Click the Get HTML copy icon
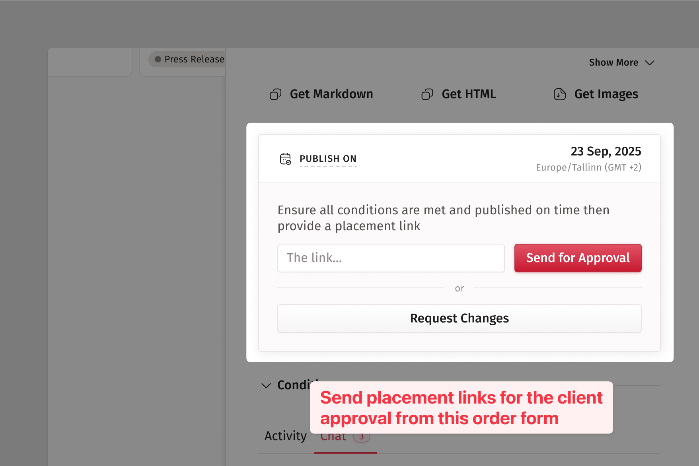Screen dimensions: 699x466 (x=427, y=94)
